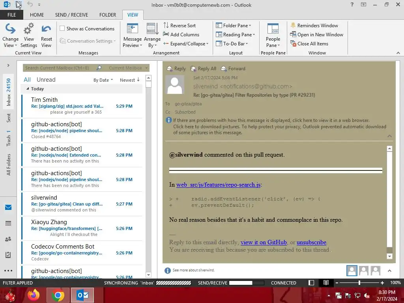Open Chrome from the taskbar
Viewport: 404px width, 303px height.
(x=58, y=295)
